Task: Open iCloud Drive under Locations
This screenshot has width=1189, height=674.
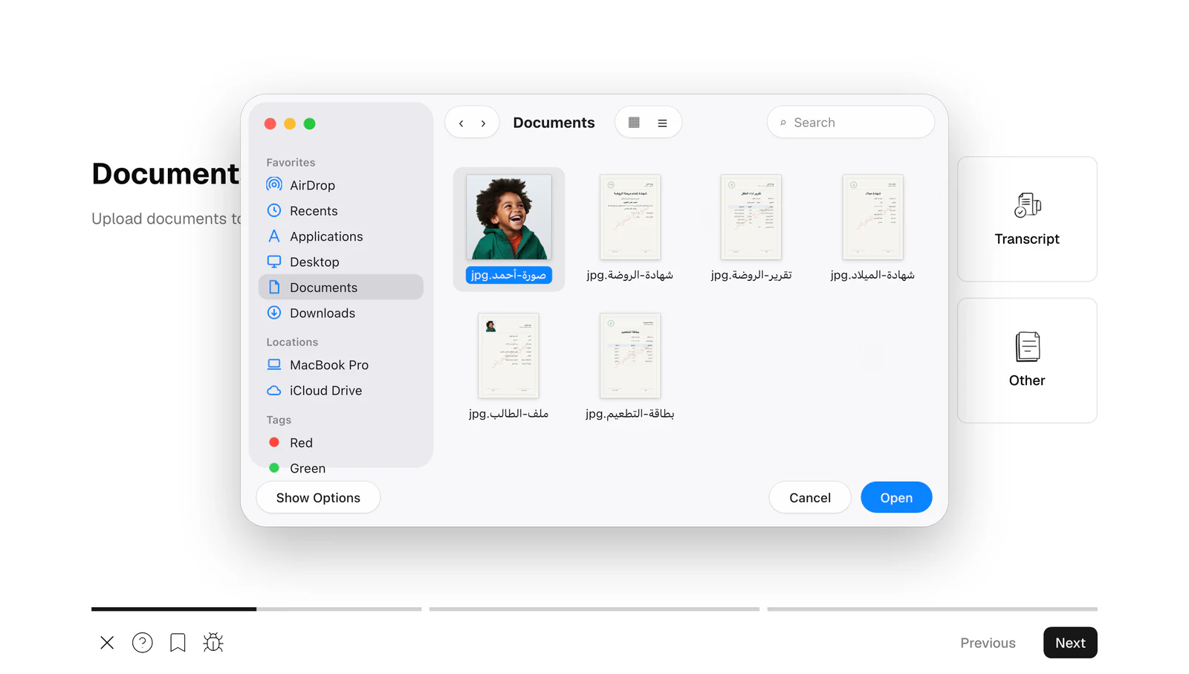Action: (x=340, y=391)
